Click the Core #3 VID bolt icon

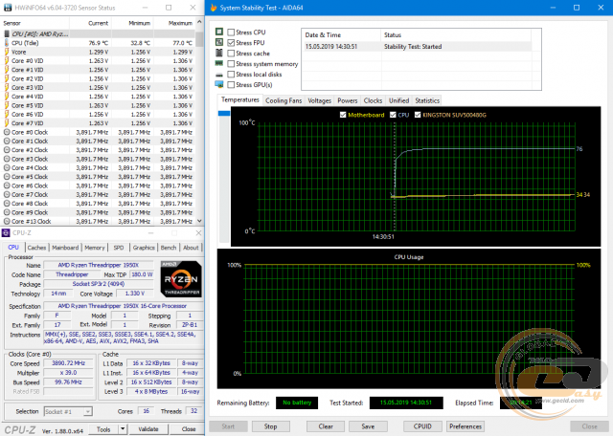point(7,87)
